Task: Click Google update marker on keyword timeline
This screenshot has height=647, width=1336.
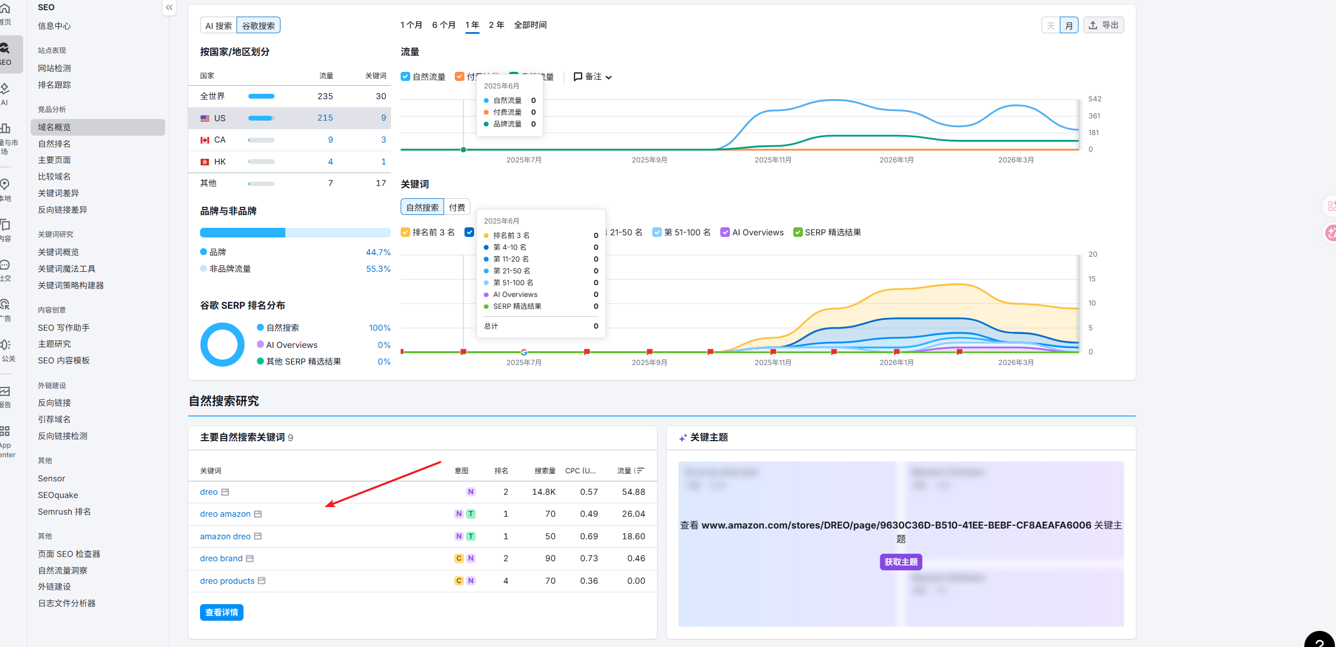Action: coord(524,352)
